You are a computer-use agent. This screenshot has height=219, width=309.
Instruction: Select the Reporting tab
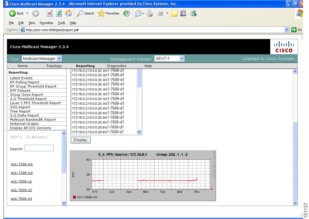[85, 66]
